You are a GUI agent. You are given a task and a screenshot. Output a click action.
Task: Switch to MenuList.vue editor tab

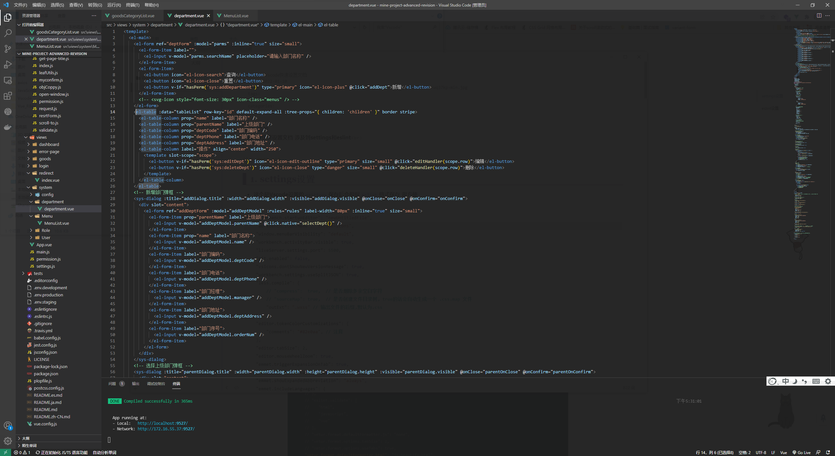(x=236, y=16)
